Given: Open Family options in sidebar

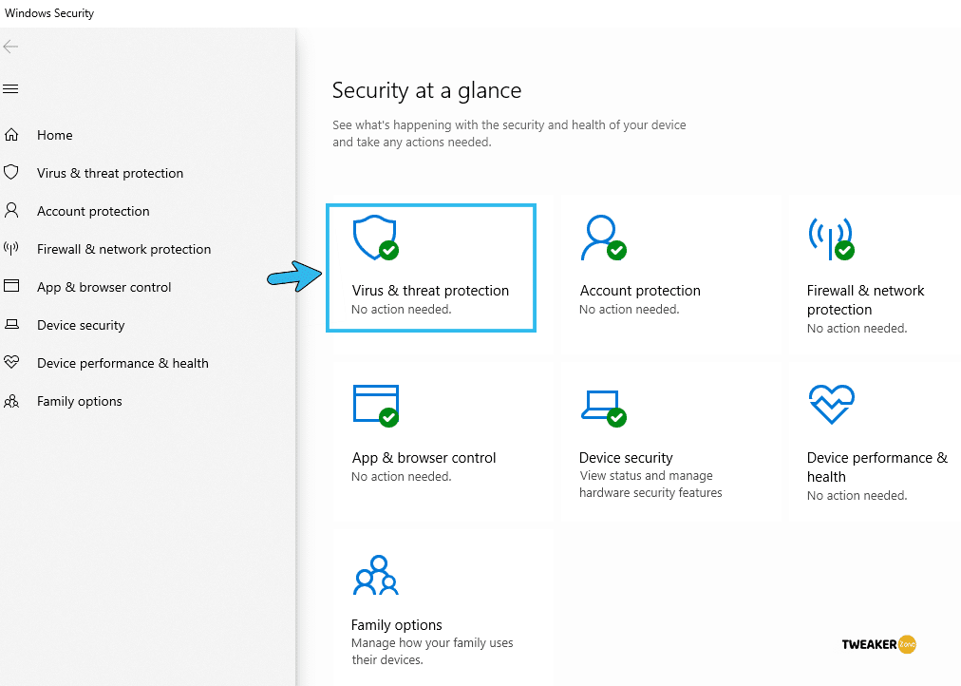Looking at the screenshot, I should [x=79, y=401].
